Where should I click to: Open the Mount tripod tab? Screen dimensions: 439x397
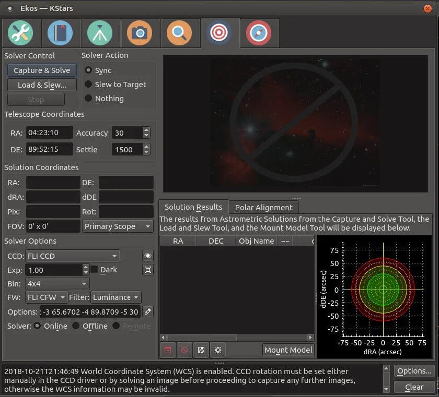pos(100,33)
